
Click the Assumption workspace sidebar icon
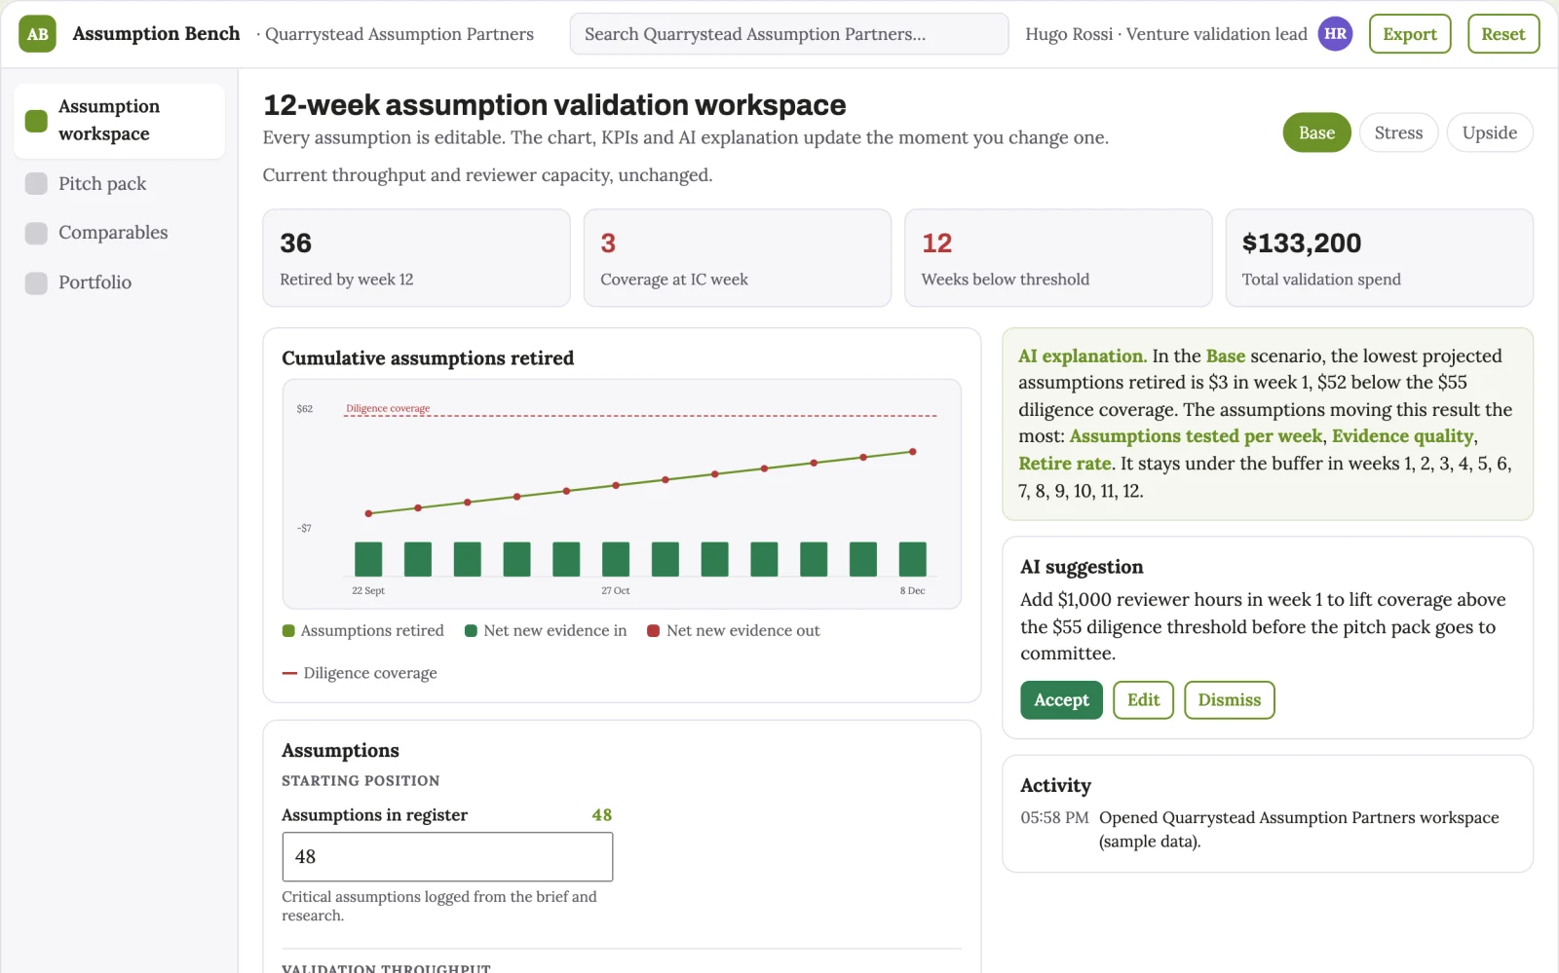point(36,121)
